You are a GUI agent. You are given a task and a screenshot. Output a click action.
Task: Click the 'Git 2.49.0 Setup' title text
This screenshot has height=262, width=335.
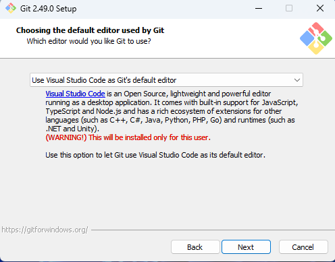pos(49,9)
